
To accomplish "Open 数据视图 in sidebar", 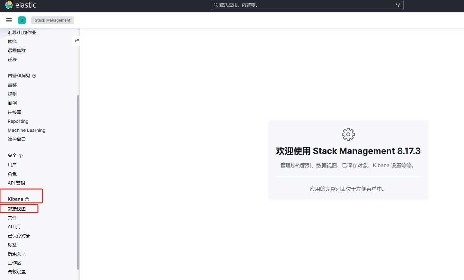I will coord(17,209).
